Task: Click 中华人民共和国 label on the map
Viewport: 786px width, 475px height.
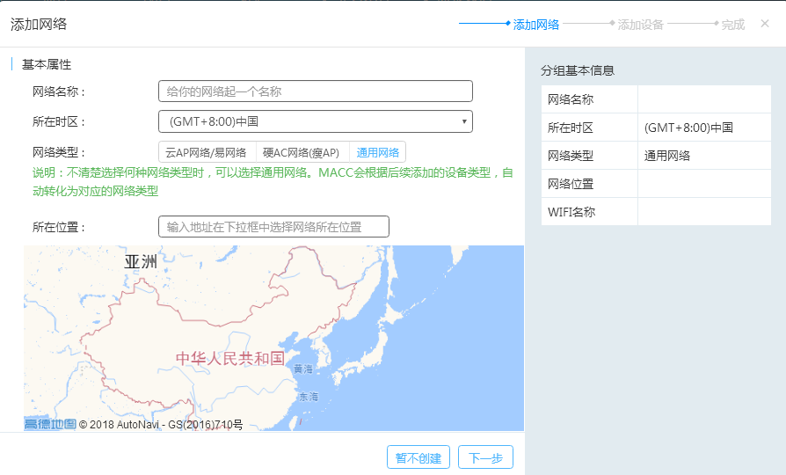Action: tap(229, 358)
